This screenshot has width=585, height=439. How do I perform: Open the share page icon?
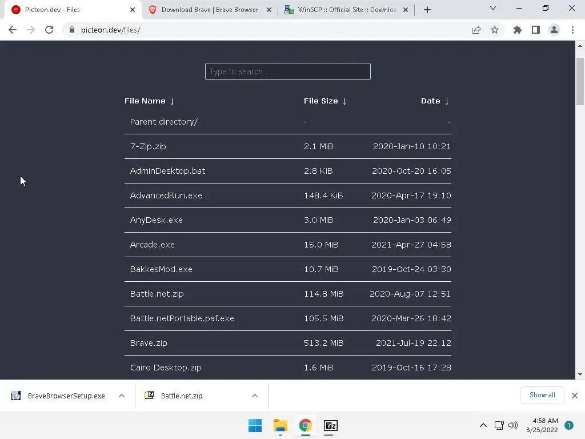476,30
